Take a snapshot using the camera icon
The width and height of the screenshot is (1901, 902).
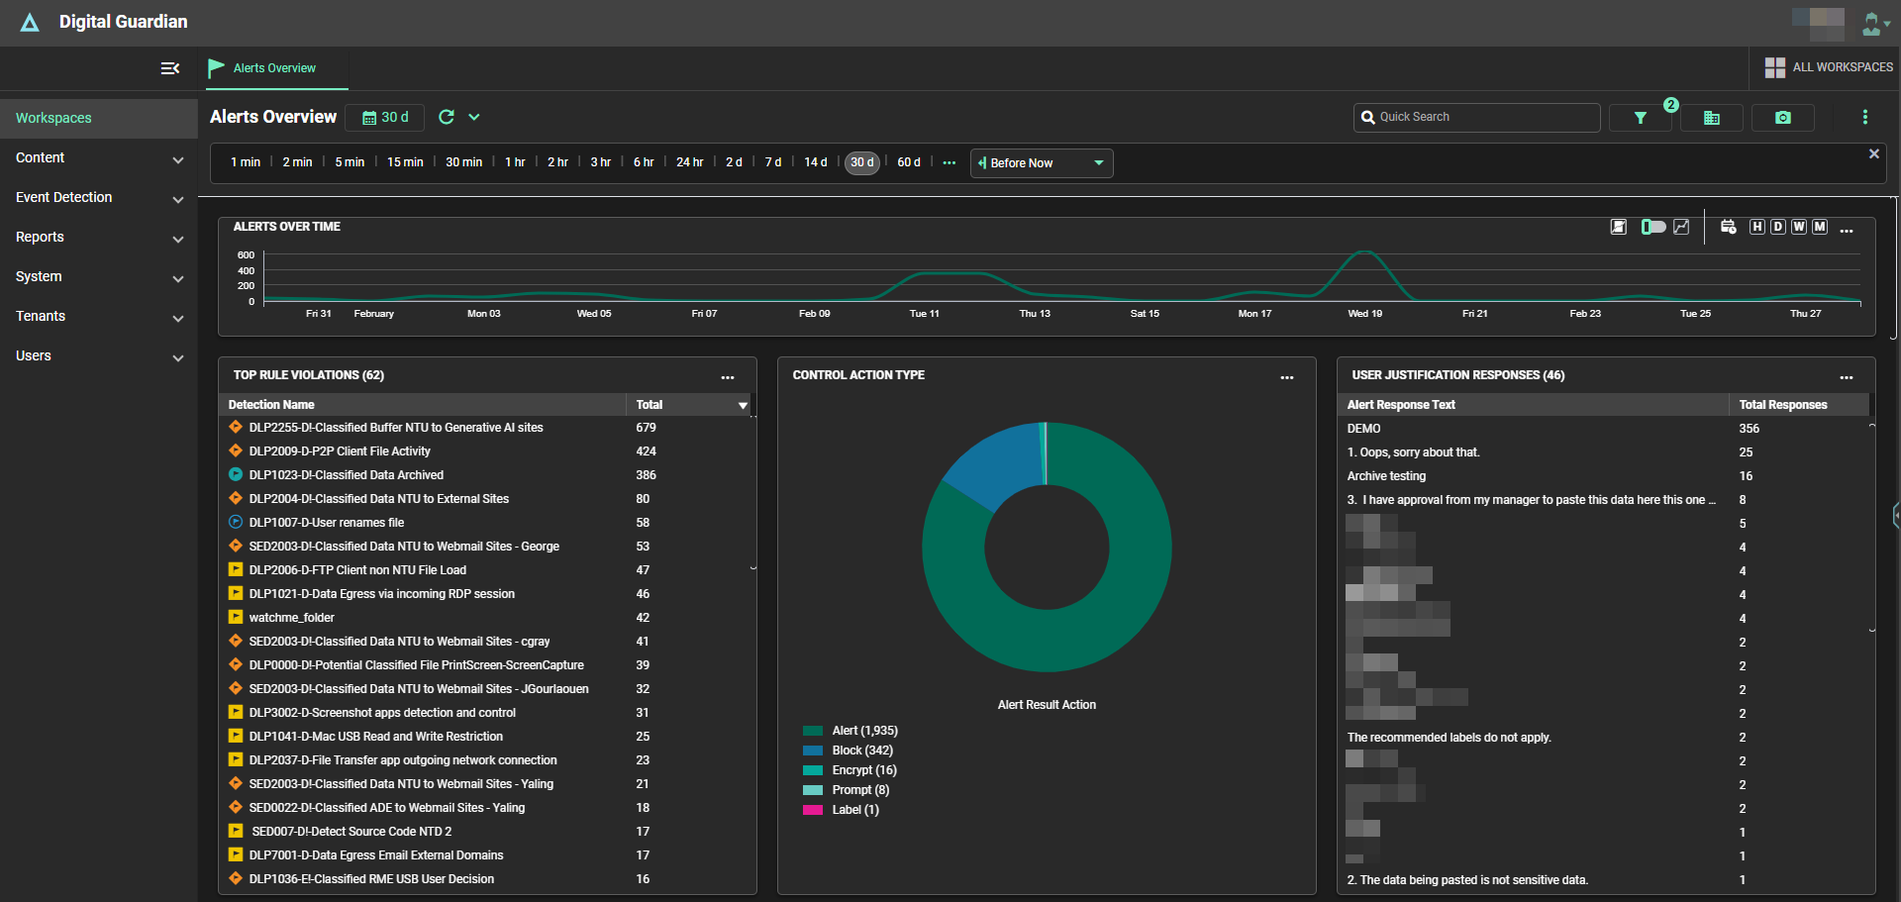pyautogui.click(x=1782, y=117)
